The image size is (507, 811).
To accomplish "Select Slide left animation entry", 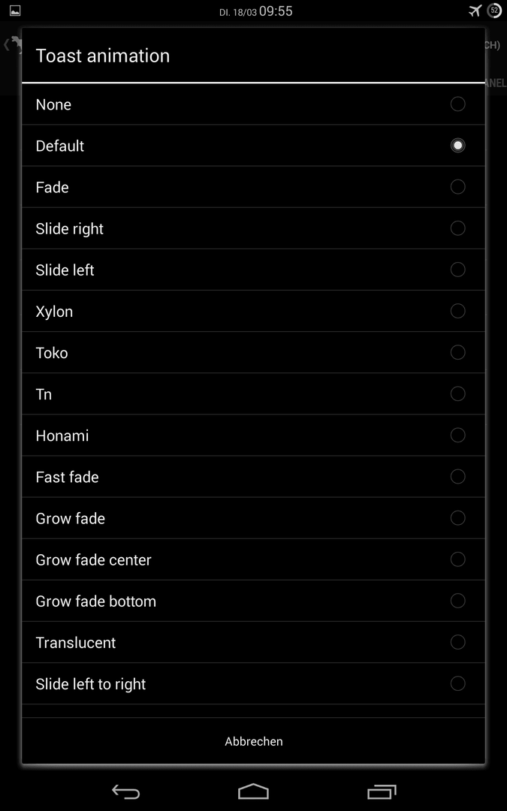I will click(254, 270).
